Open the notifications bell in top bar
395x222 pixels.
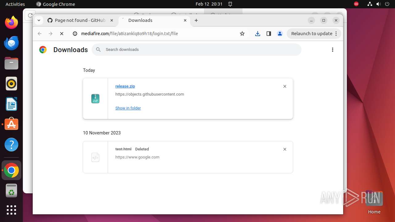(x=230, y=4)
